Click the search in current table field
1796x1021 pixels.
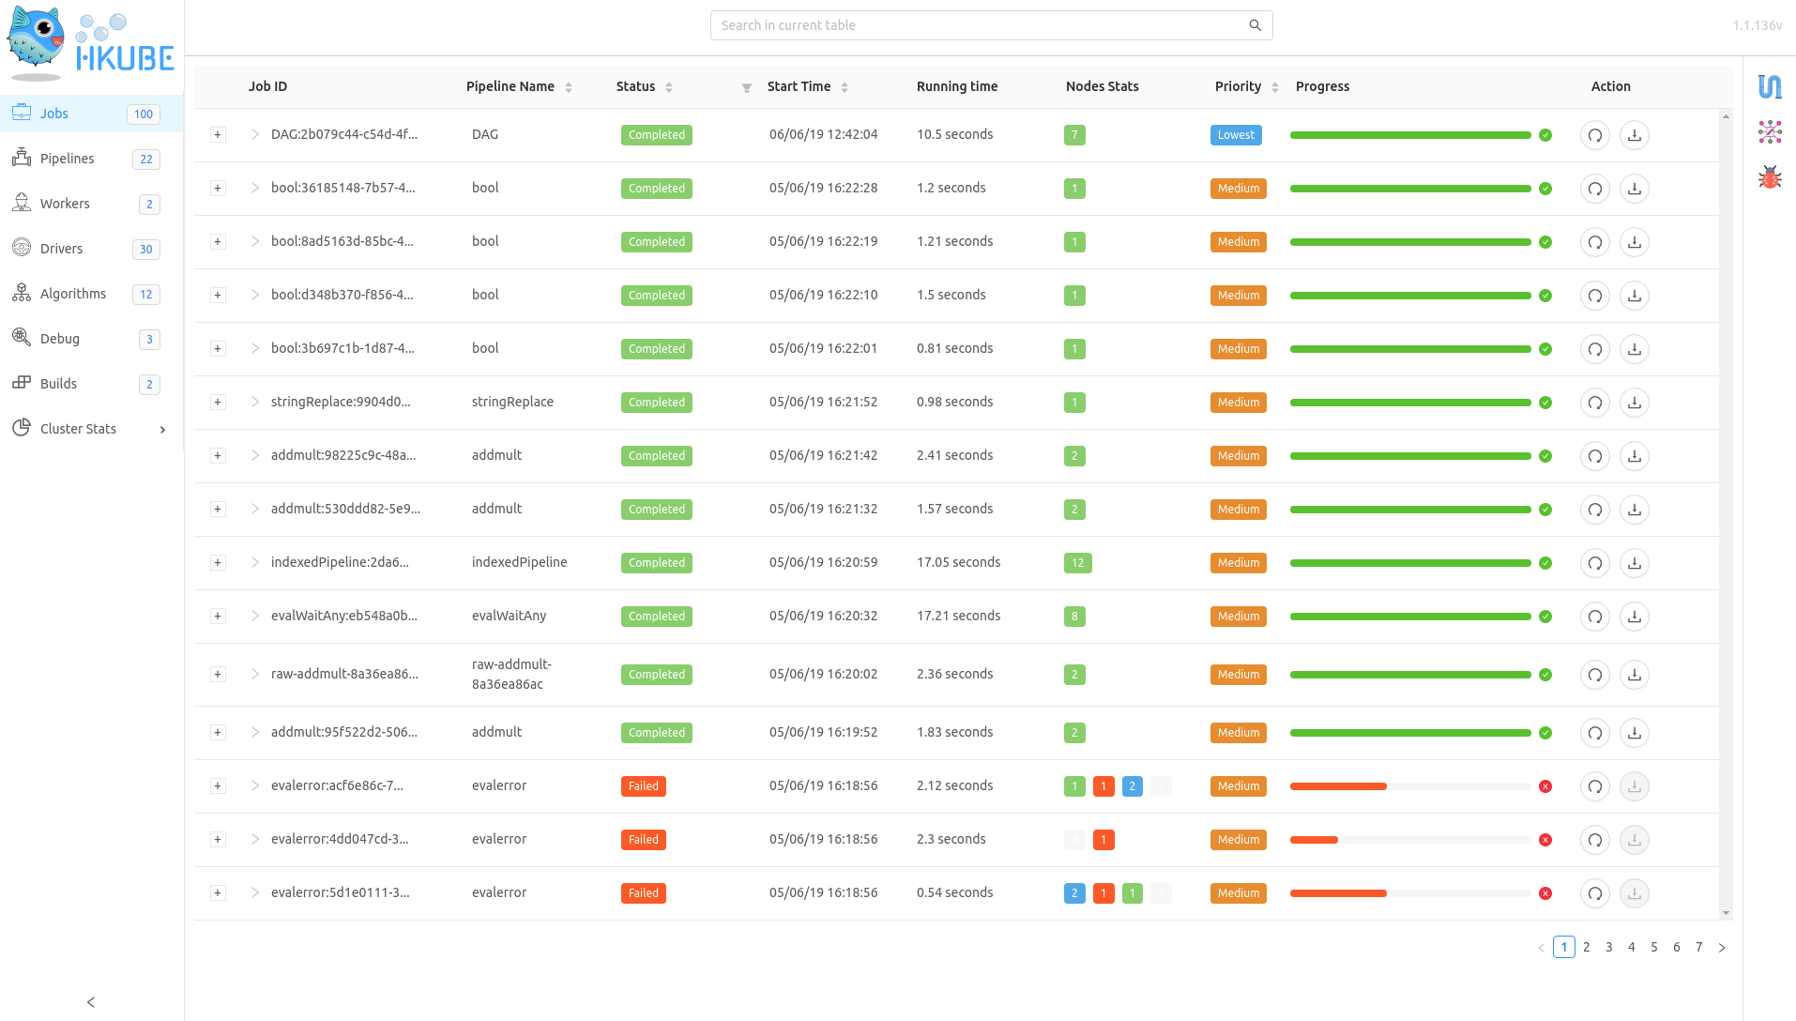[x=976, y=25]
